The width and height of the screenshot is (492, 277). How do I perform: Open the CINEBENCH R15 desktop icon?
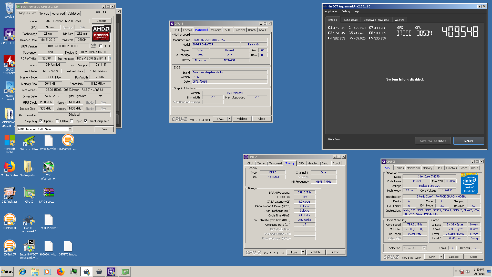pyautogui.click(x=9, y=117)
